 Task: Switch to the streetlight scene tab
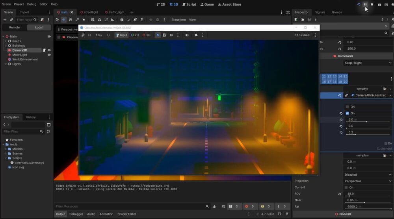point(89,12)
